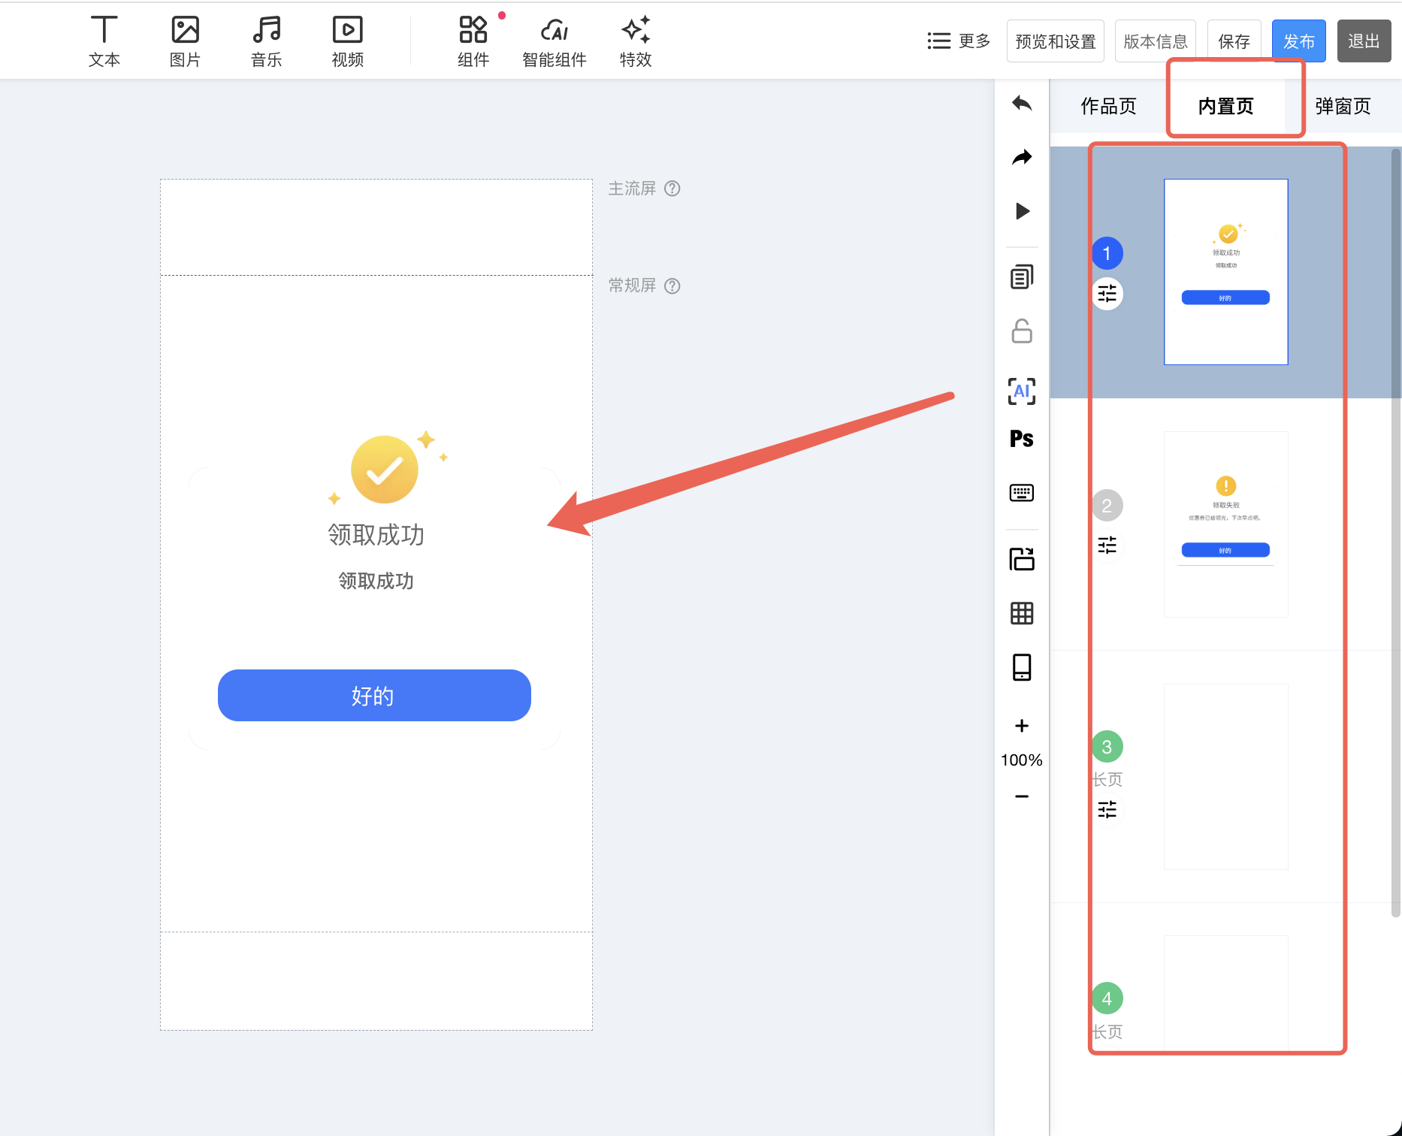The height and width of the screenshot is (1136, 1402).
Task: Toggle the grid display icon
Action: [x=1022, y=613]
